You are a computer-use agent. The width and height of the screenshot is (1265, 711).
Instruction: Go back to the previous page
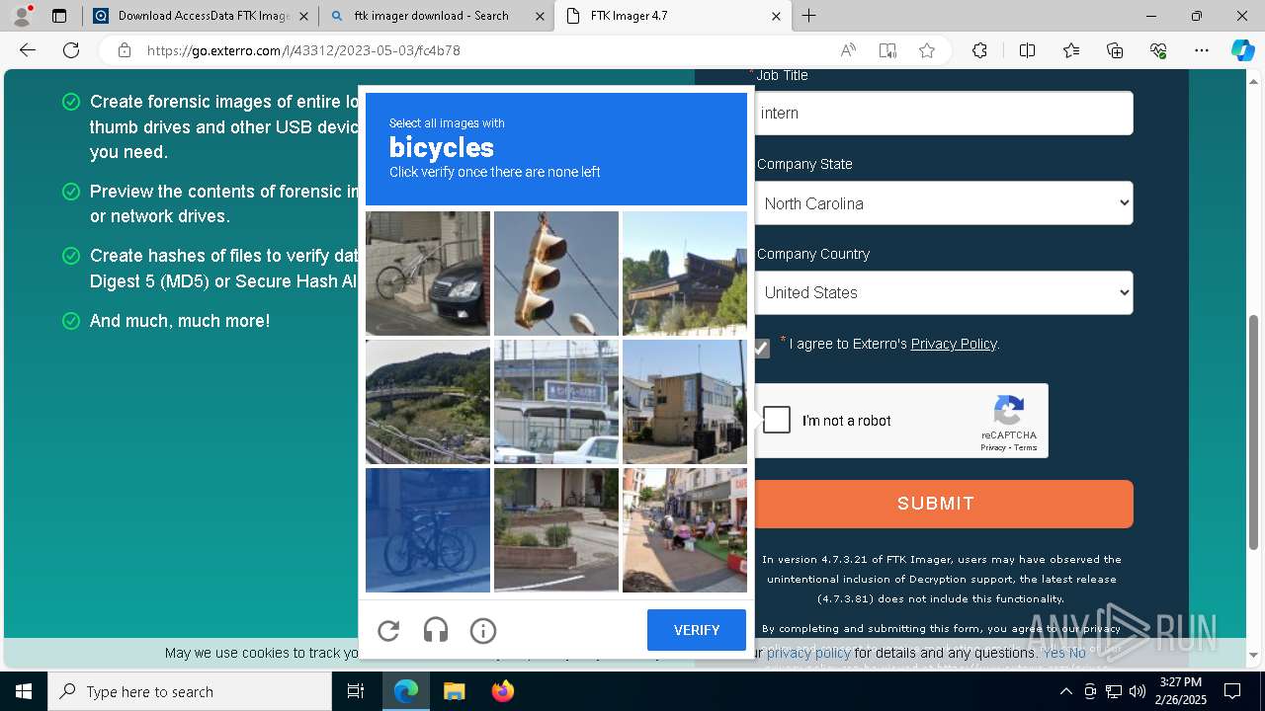pos(28,50)
